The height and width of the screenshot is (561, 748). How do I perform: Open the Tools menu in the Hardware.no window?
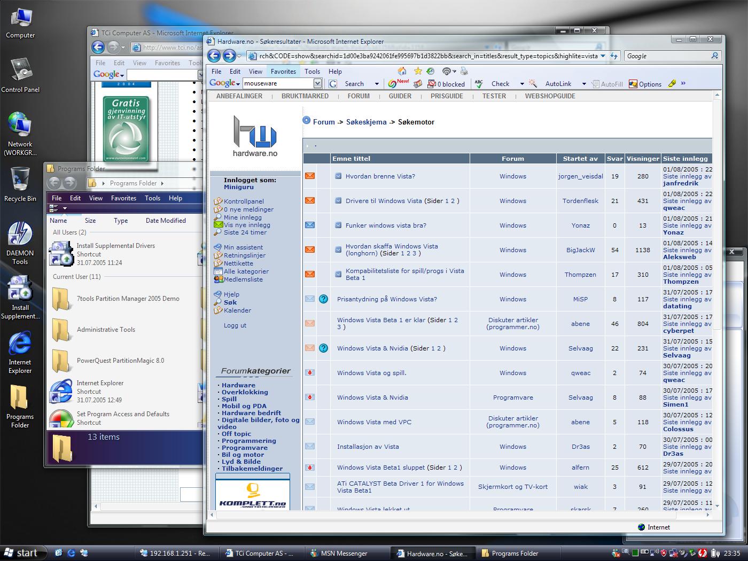(312, 71)
